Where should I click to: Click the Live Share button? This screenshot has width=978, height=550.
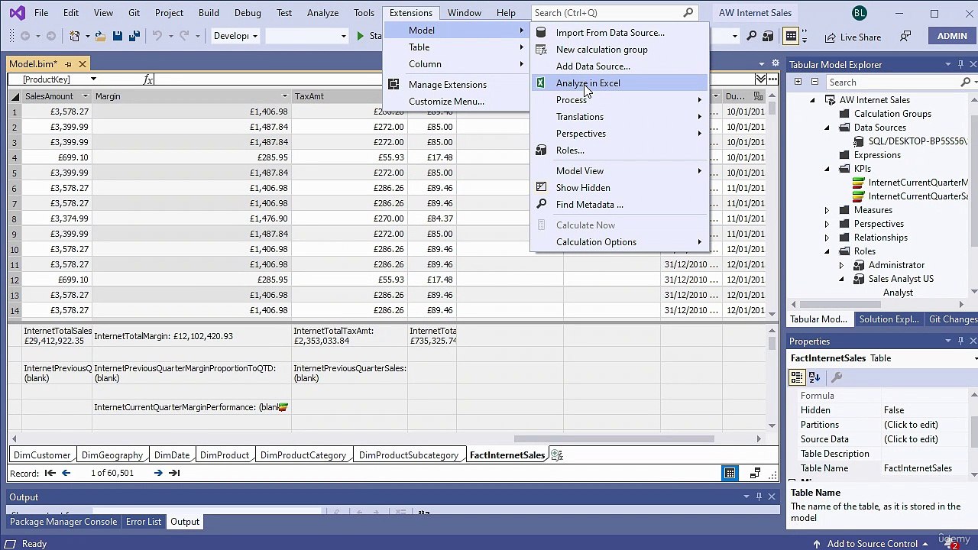point(853,37)
